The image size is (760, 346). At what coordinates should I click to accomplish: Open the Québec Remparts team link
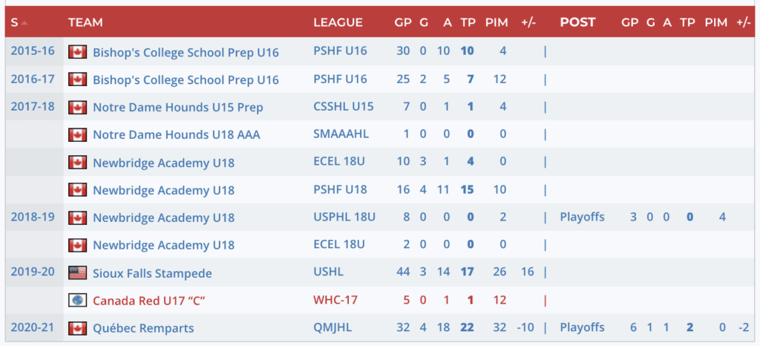(143, 328)
